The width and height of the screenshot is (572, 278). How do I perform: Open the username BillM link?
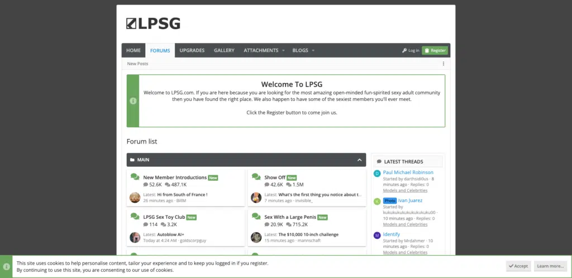pos(181,200)
